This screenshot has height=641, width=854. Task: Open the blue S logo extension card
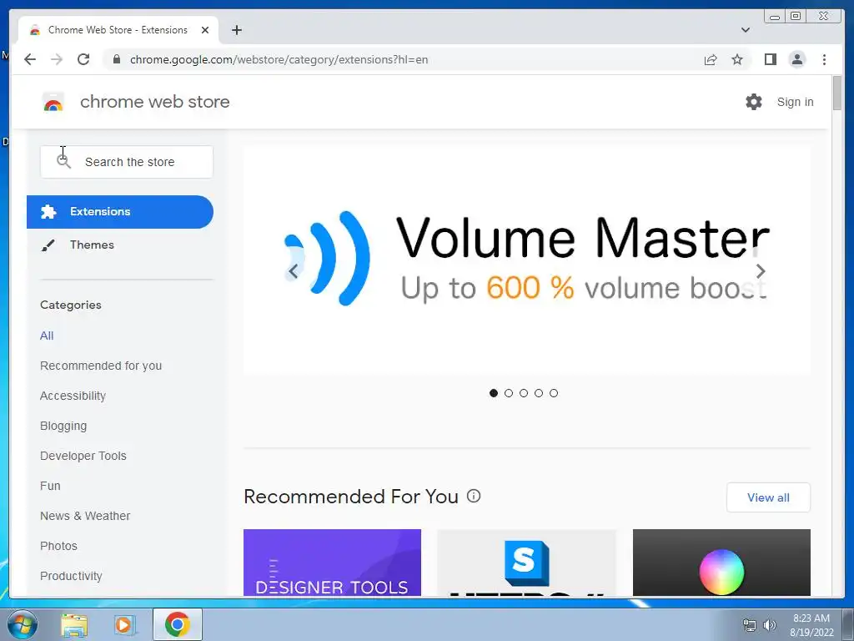tap(527, 563)
